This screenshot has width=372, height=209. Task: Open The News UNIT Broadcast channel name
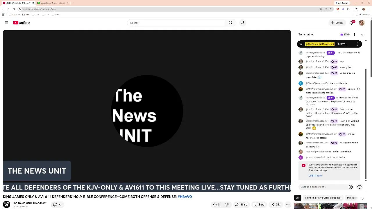(29, 203)
